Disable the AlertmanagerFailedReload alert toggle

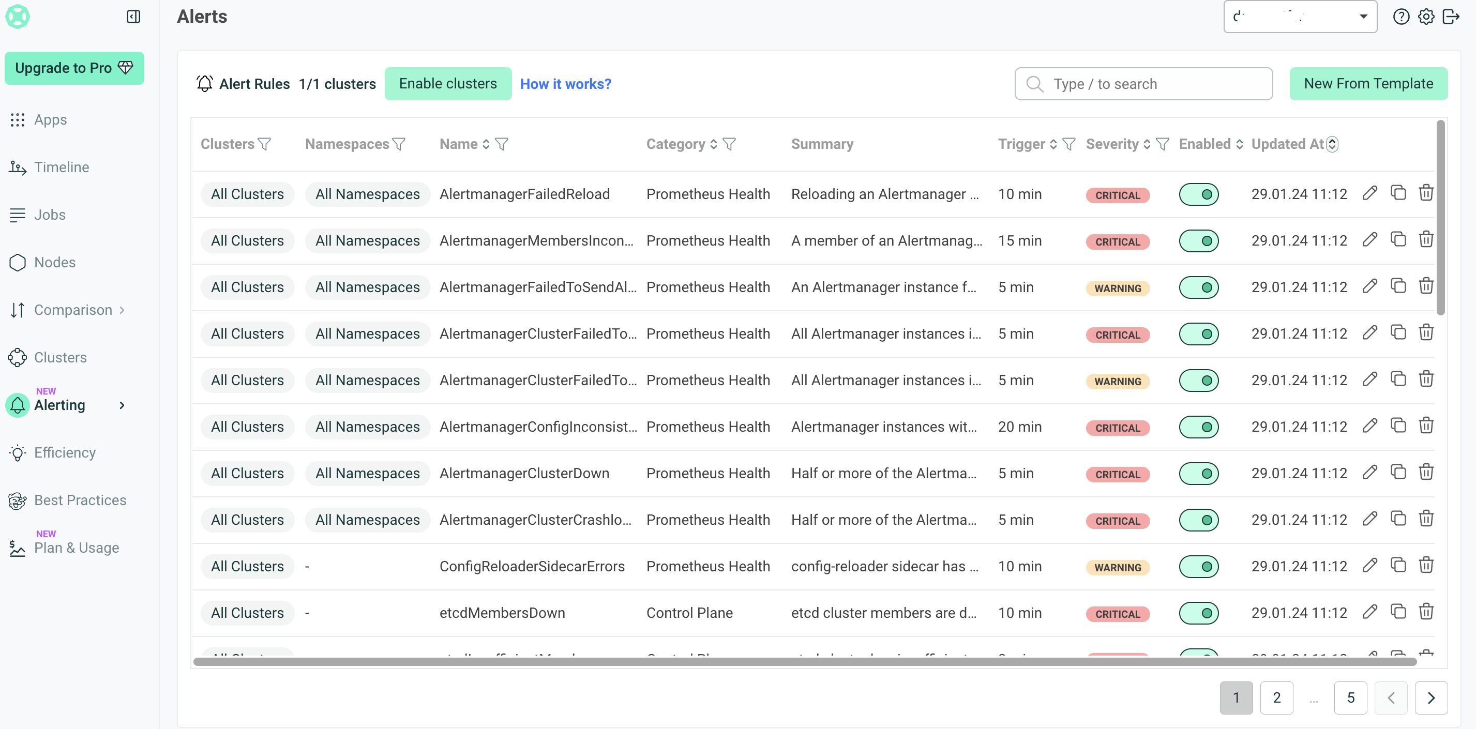[1198, 194]
